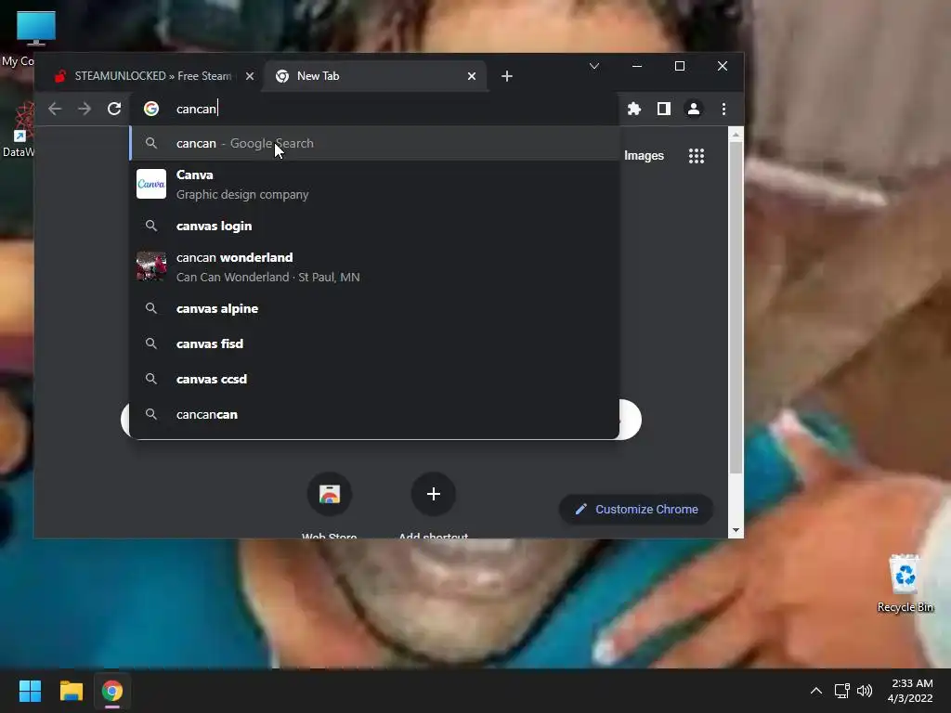
Task: Pick the canvas login suggestion
Action: click(375, 227)
